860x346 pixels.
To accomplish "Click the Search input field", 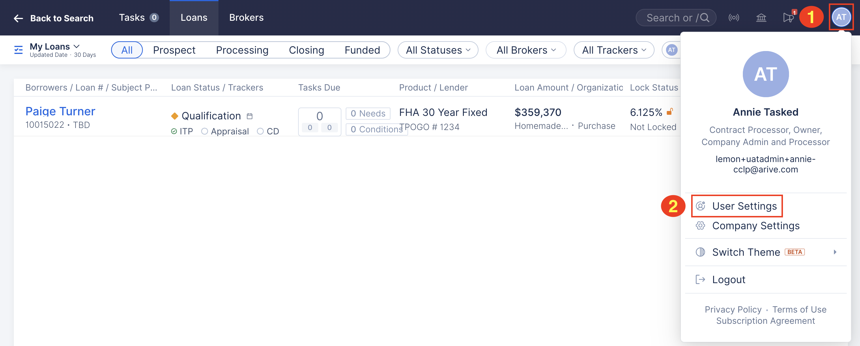I will click(x=671, y=18).
